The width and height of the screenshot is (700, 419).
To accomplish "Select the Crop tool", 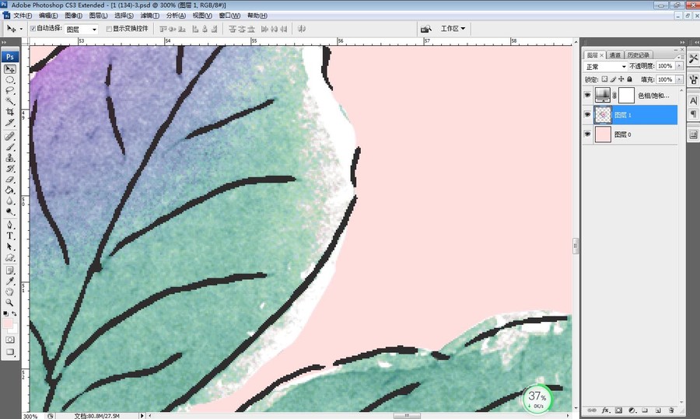I will point(10,112).
